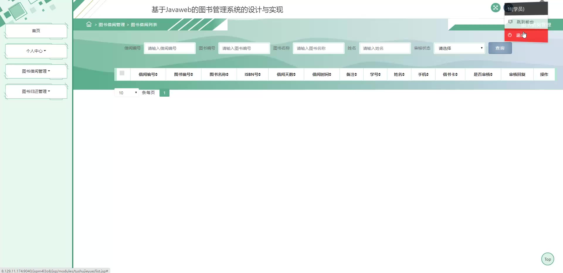This screenshot has width=563, height=273.
Task: Open the 审核状态 请选择 dropdown
Action: [x=459, y=48]
